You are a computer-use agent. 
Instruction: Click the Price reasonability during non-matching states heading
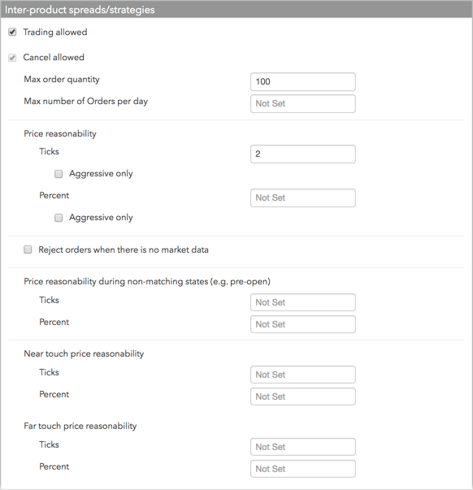[x=147, y=281]
